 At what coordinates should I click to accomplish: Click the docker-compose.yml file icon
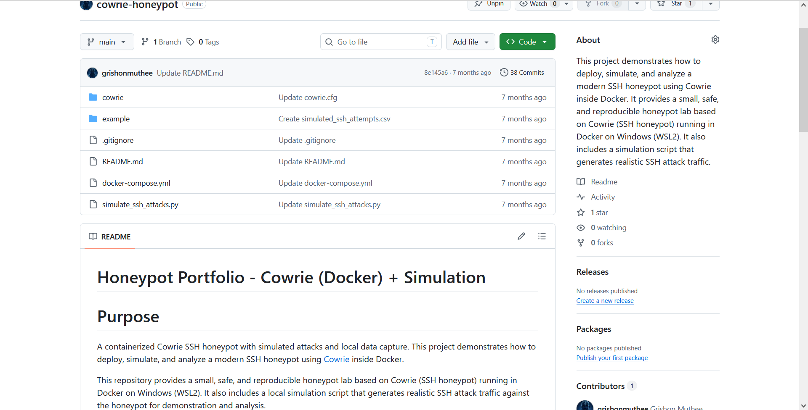pyautogui.click(x=93, y=183)
